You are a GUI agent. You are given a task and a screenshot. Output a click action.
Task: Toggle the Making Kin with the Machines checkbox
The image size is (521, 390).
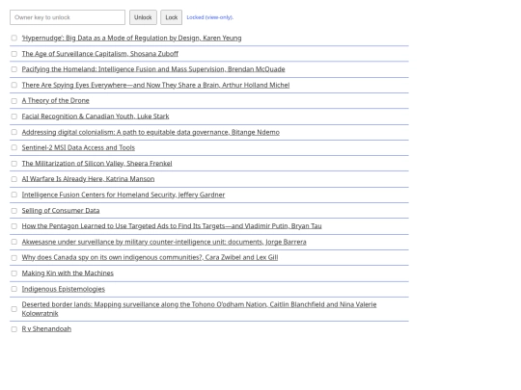point(14,273)
